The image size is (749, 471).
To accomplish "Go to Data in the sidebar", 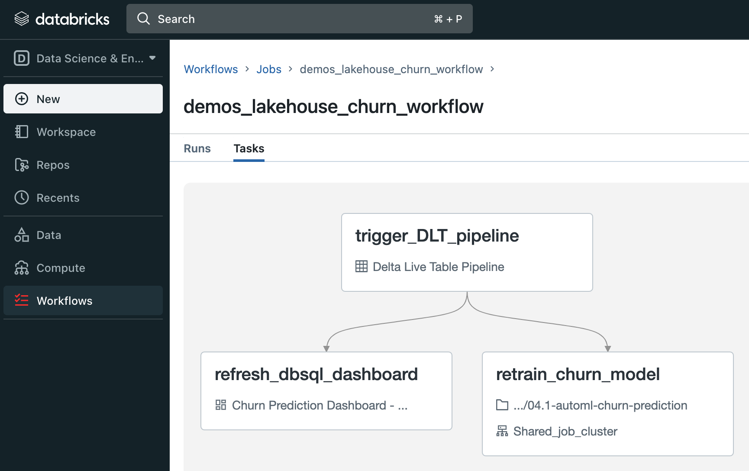I will tap(83, 235).
